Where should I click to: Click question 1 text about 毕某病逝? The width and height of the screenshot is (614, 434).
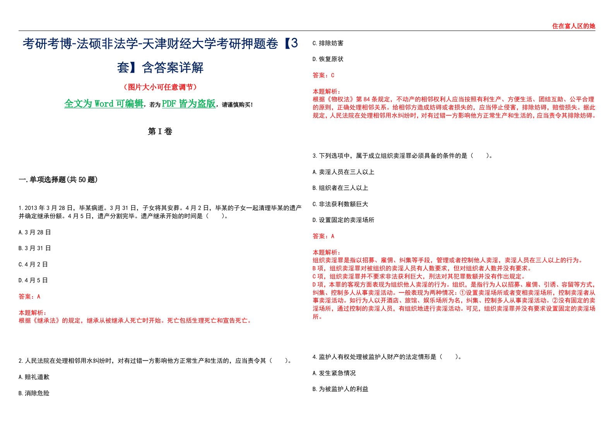pos(160,212)
